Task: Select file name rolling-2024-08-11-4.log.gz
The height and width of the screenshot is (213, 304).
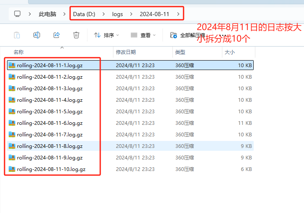Action: [50, 100]
